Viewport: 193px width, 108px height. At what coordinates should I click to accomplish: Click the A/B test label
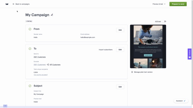coord(158,21)
